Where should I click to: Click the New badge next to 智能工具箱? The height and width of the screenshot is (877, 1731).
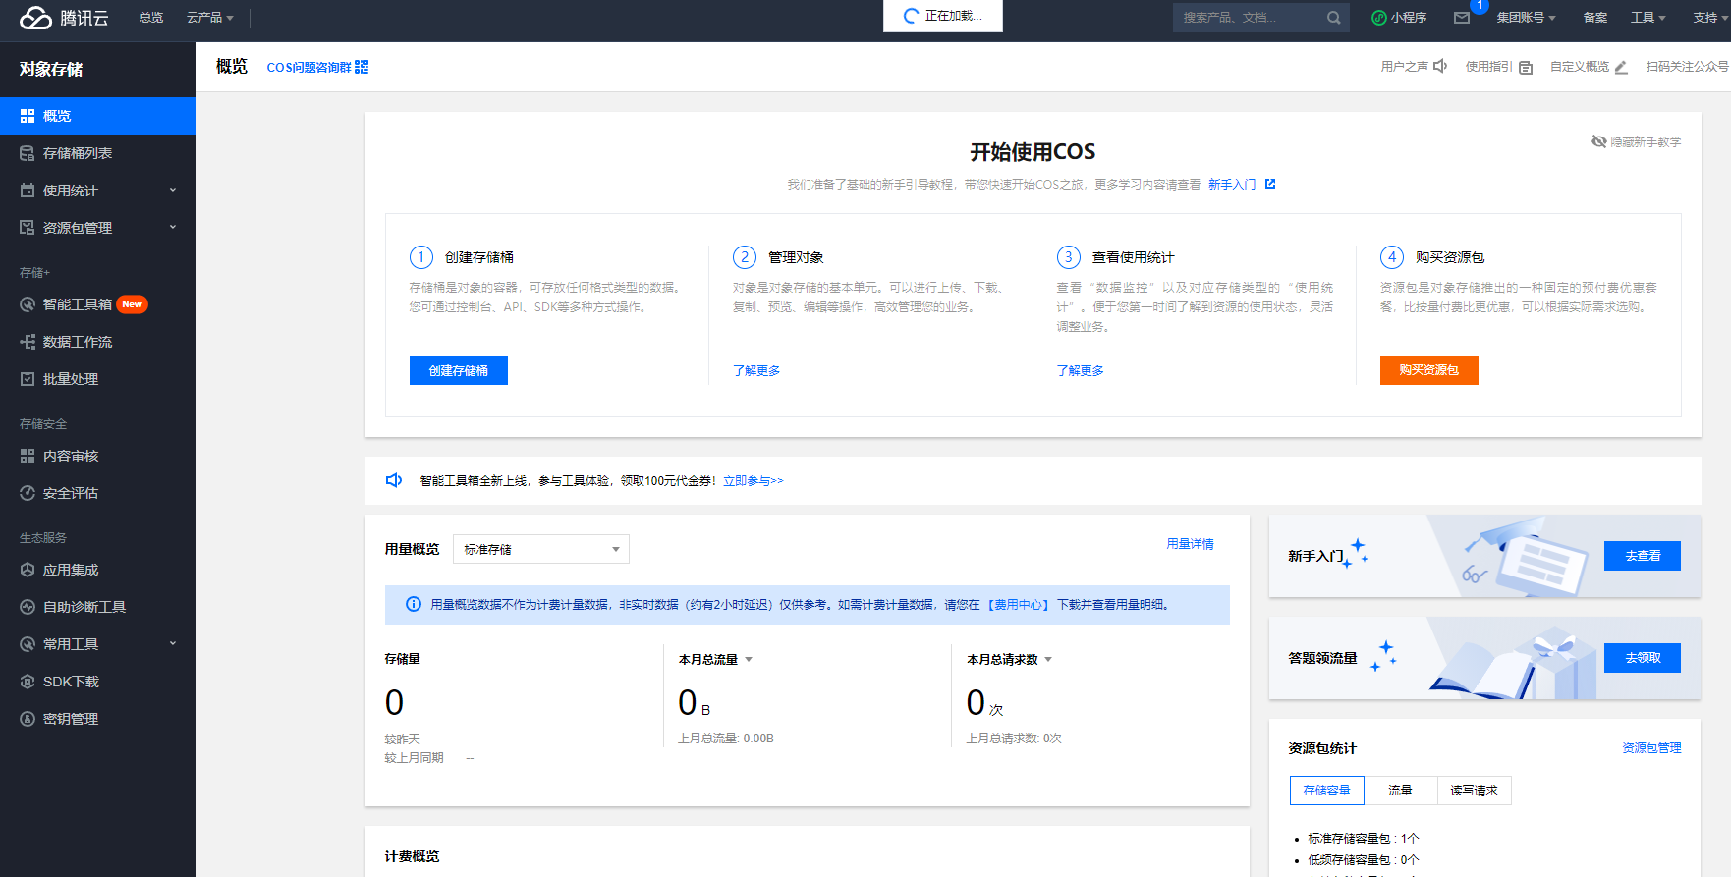(x=133, y=304)
